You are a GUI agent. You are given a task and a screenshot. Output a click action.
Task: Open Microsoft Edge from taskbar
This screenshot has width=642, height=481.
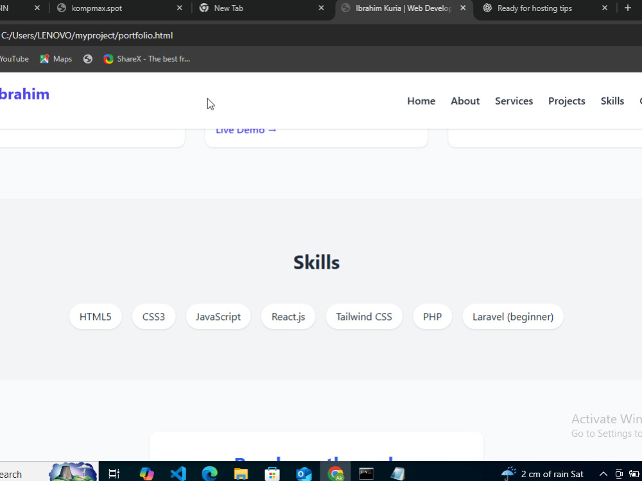click(209, 474)
